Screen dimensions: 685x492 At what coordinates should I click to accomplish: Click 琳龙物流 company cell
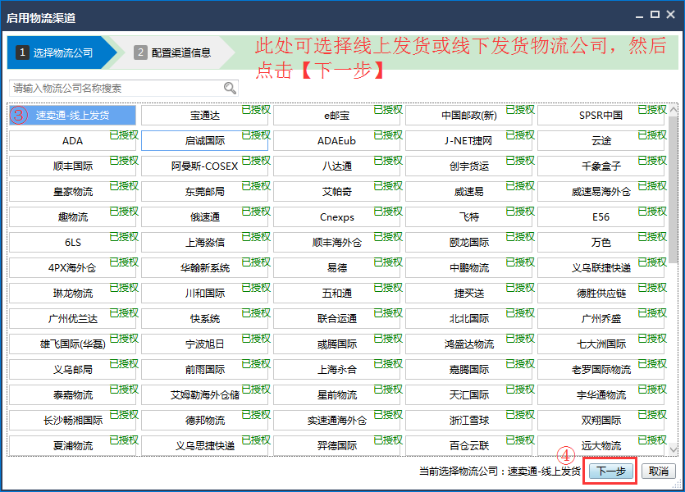point(72,293)
